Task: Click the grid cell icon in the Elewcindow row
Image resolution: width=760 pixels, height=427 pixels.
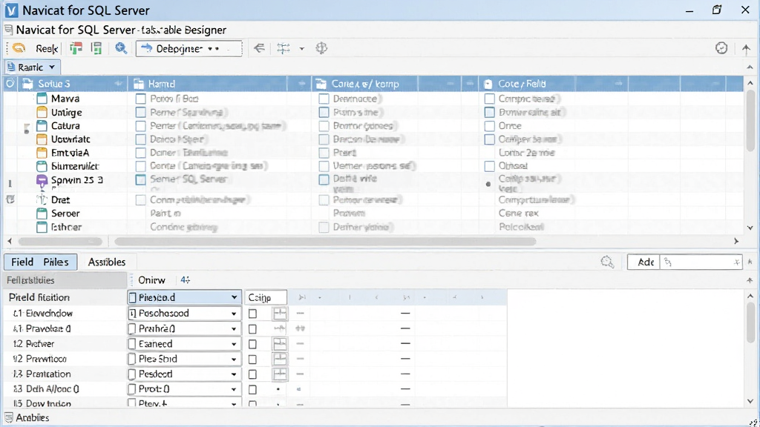Action: [x=280, y=314]
